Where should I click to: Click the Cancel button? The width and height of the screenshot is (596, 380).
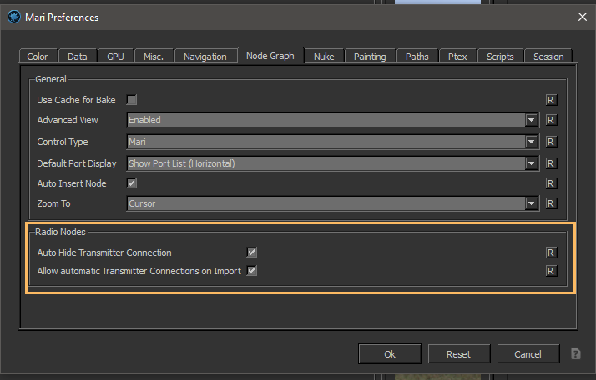pos(528,354)
